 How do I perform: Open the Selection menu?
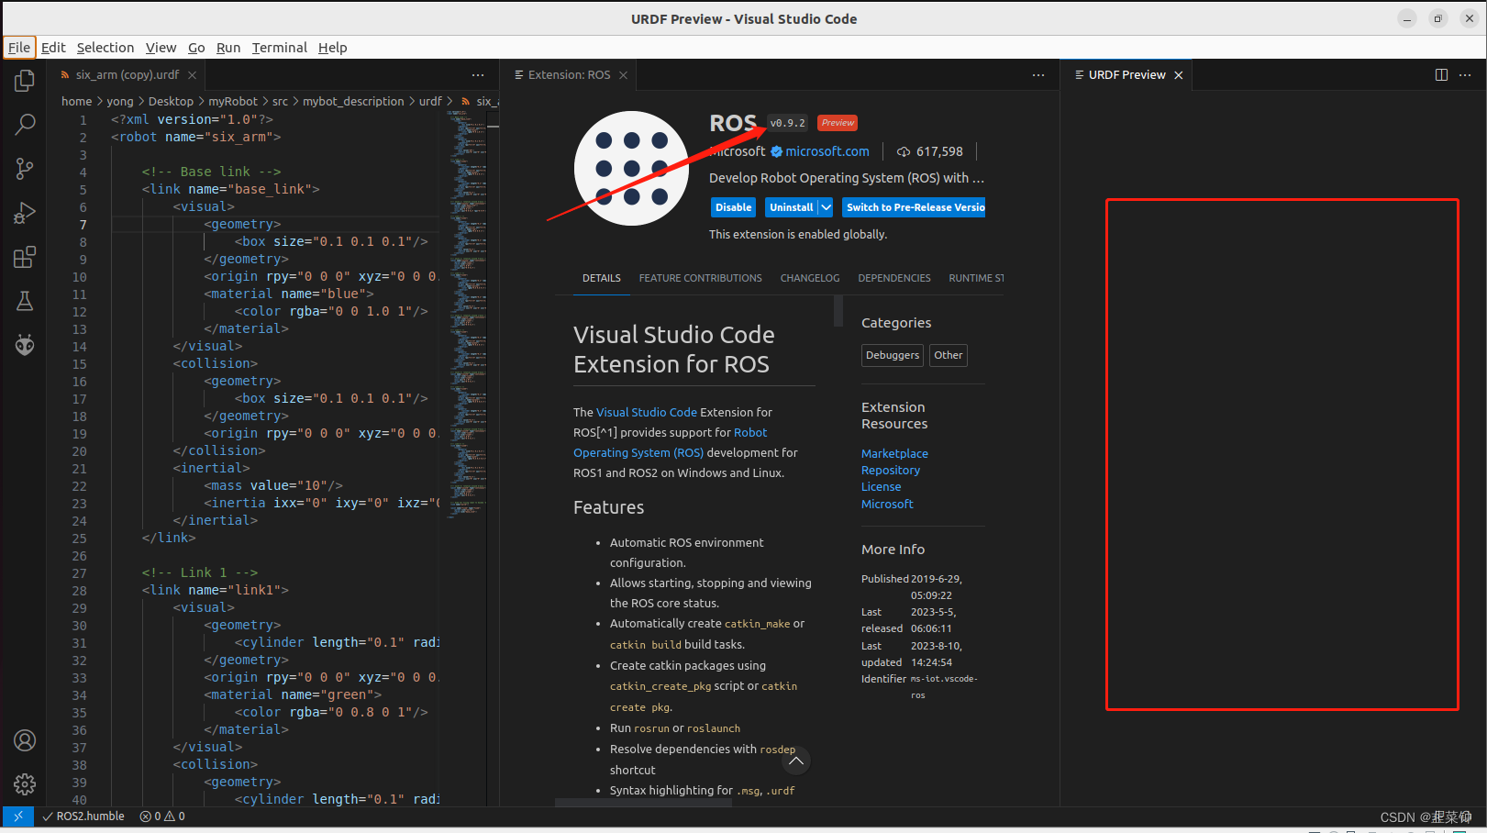105,48
